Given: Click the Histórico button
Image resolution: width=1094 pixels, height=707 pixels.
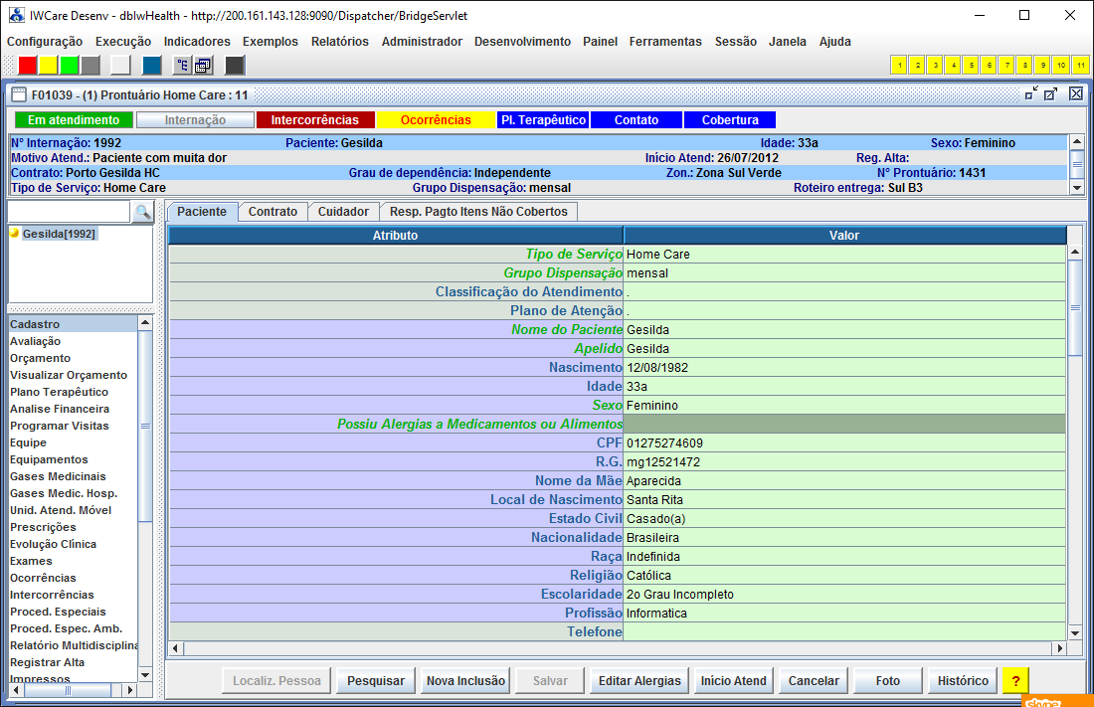Looking at the screenshot, I should click(963, 681).
